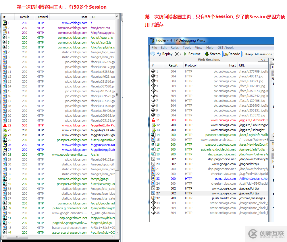Select error icon of session 22 in left list
The height and width of the screenshot is (242, 287).
pos(5,125)
